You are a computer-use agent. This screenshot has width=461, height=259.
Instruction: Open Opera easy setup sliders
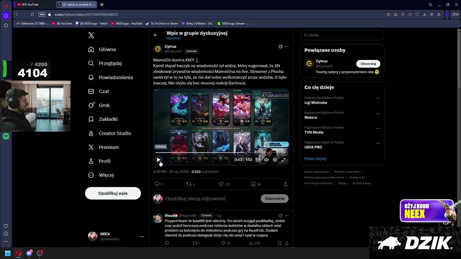click(431, 14)
